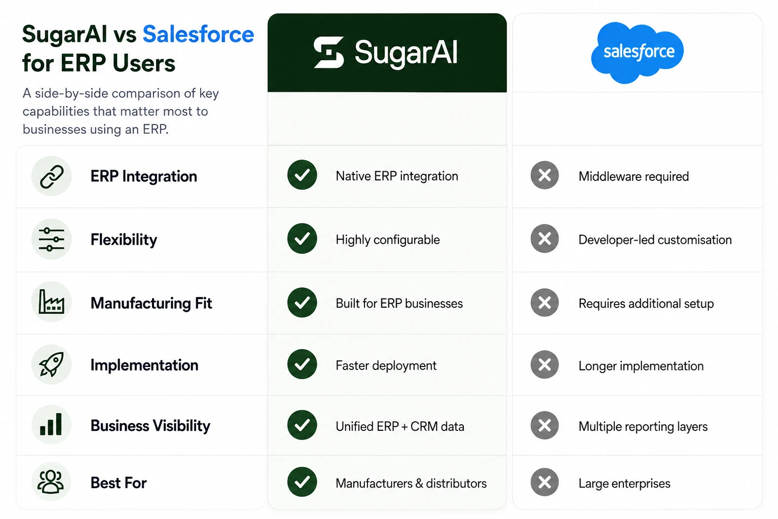The height and width of the screenshot is (519, 778).
Task: Click the people group icon beside Best For
Action: coord(52,481)
